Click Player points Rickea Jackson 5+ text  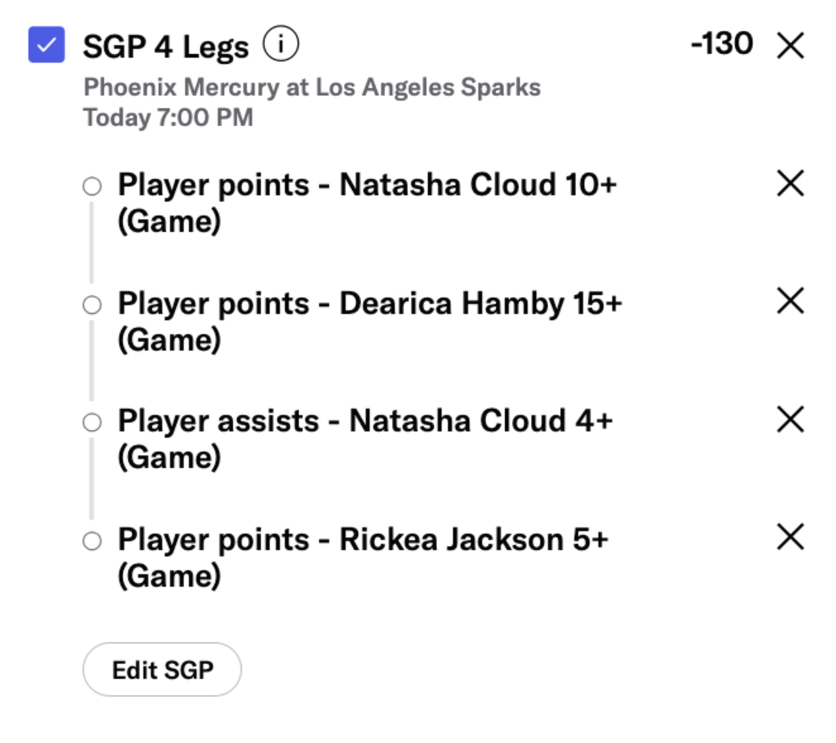pyautogui.click(x=363, y=557)
